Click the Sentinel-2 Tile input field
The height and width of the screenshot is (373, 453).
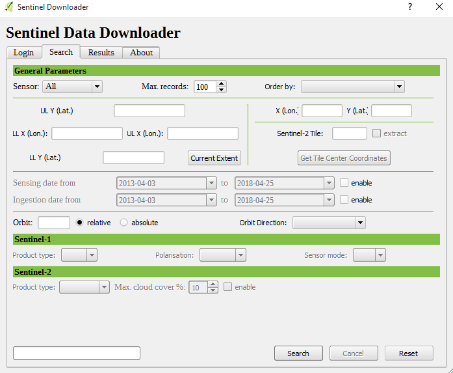point(350,133)
